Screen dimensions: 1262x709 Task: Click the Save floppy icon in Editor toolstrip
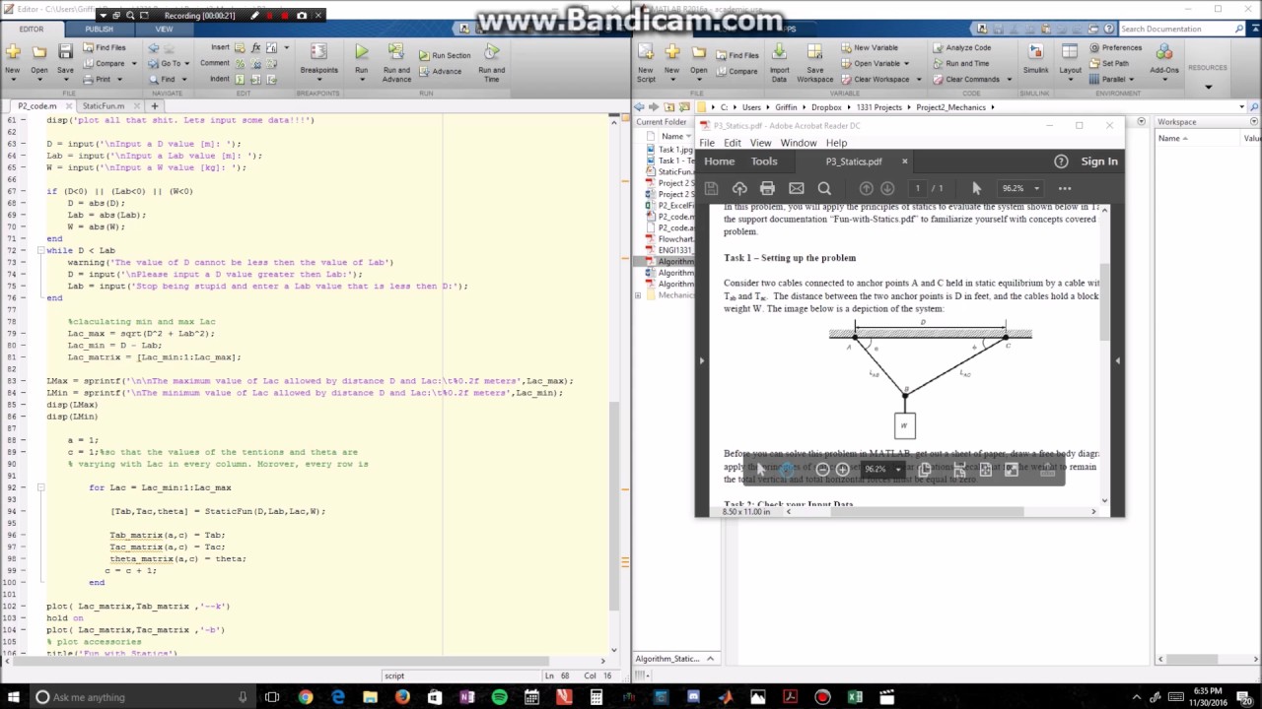(x=65, y=52)
